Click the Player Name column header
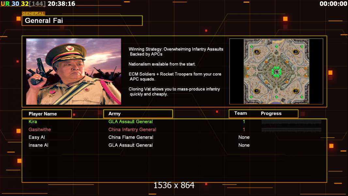The image size is (348, 196). click(47, 114)
